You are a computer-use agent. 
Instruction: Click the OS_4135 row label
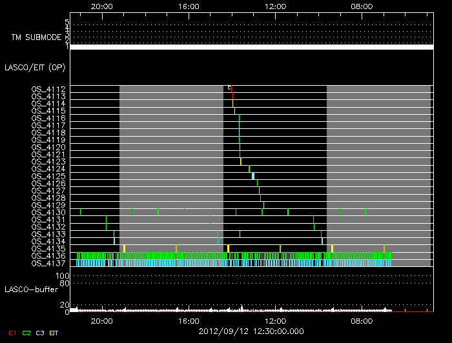(48, 248)
